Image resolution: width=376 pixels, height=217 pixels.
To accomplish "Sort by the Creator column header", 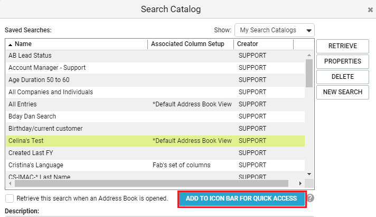I will [248, 44].
